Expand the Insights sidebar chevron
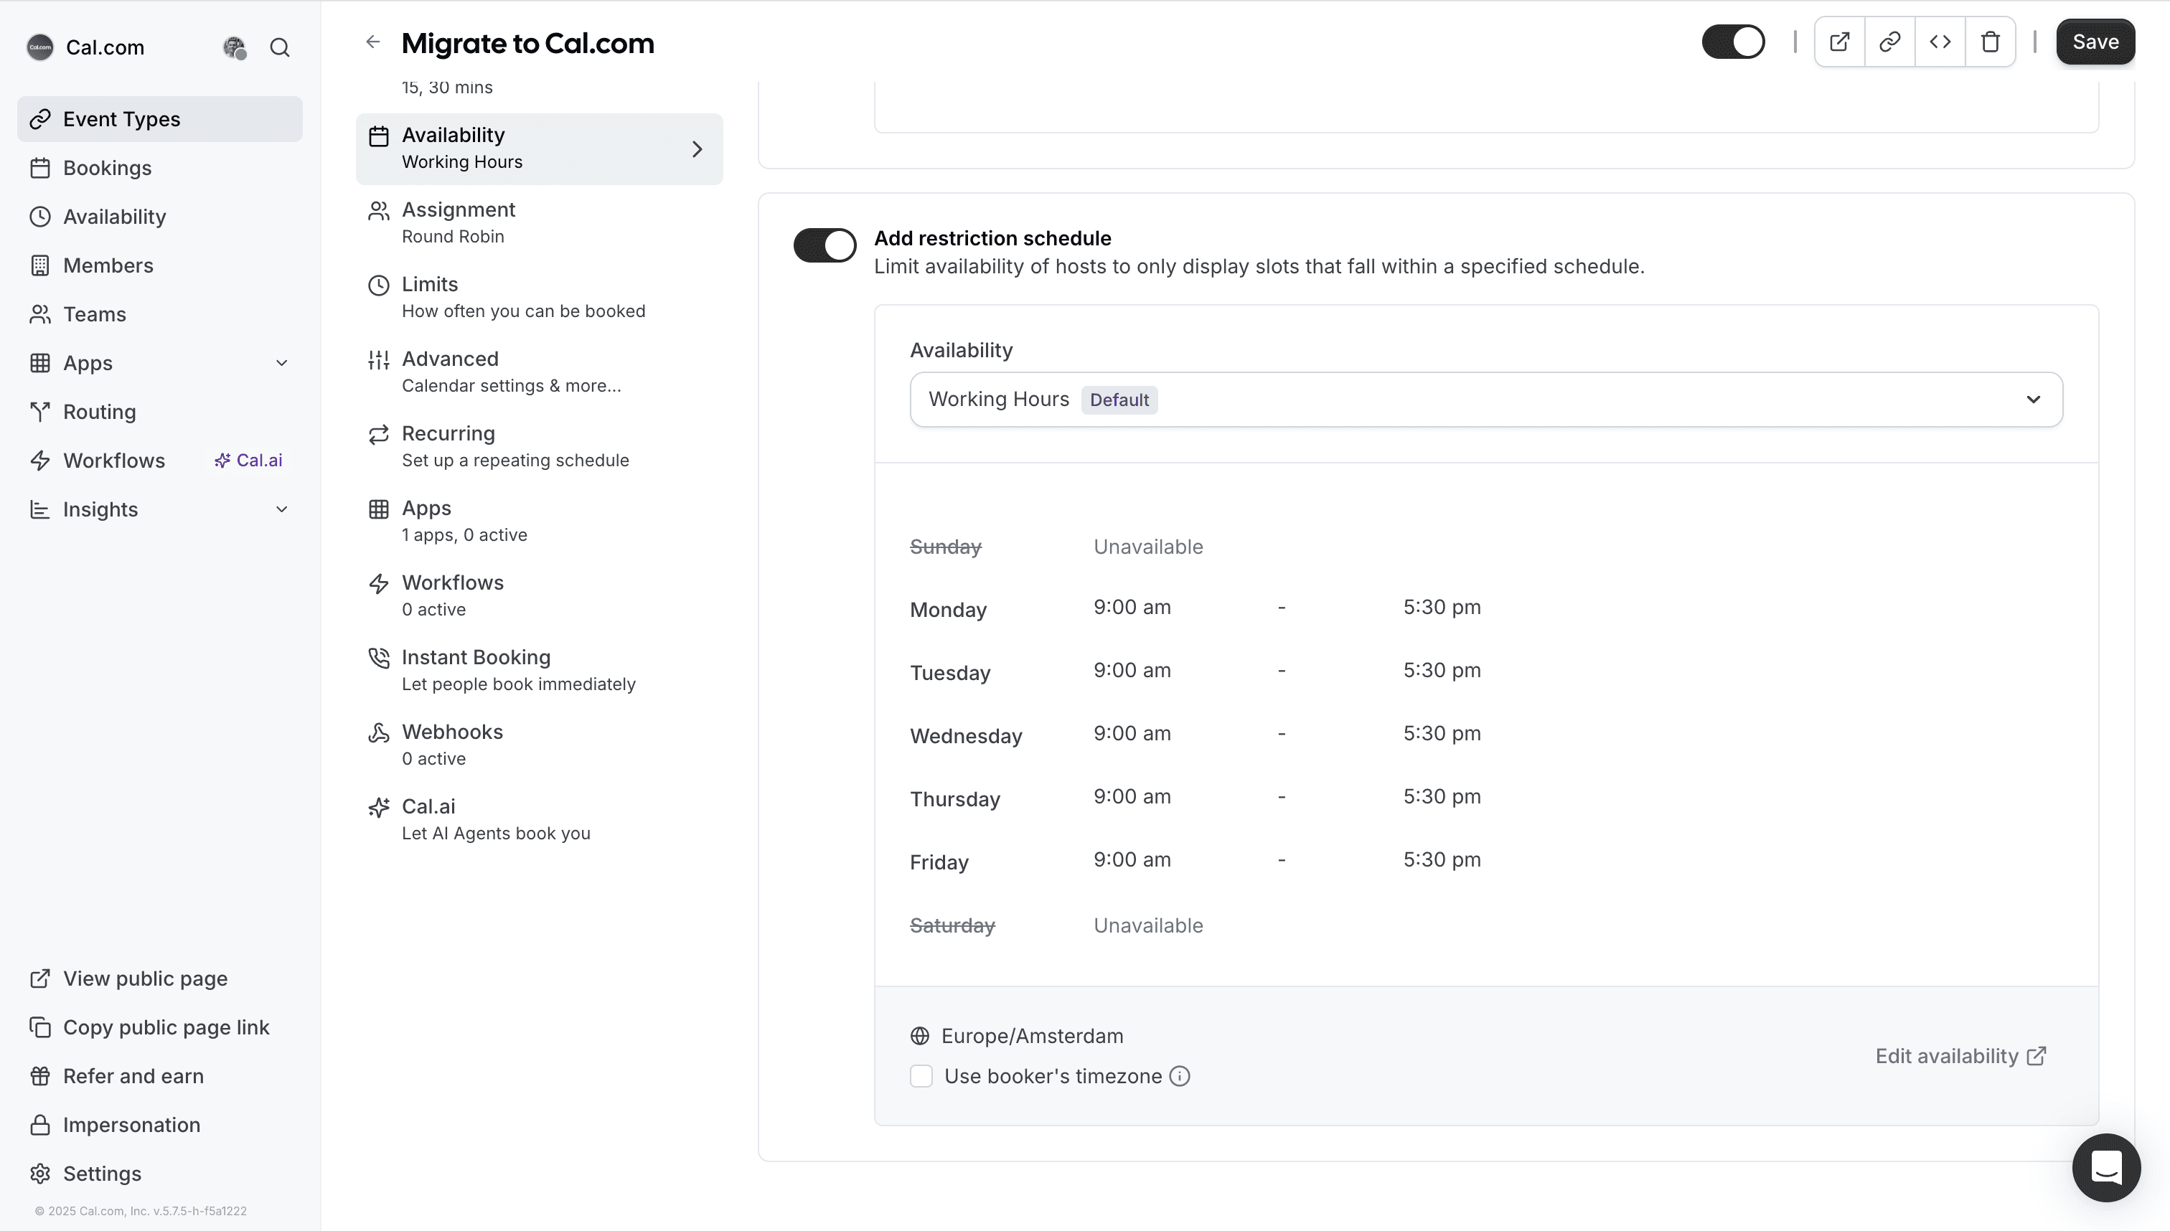Viewport: 2170px width, 1231px height. 281,510
